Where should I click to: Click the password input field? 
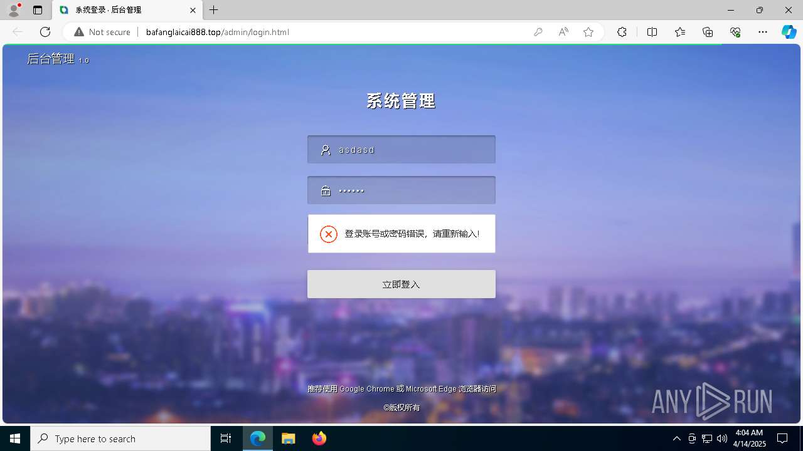401,190
